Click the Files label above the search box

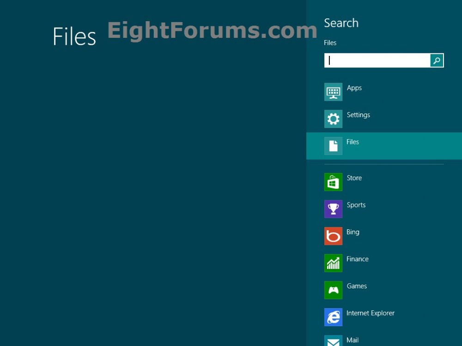click(330, 42)
